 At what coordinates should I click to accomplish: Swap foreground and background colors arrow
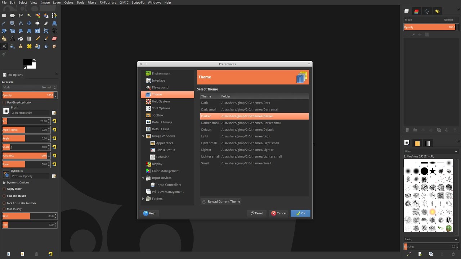[x=34, y=60]
